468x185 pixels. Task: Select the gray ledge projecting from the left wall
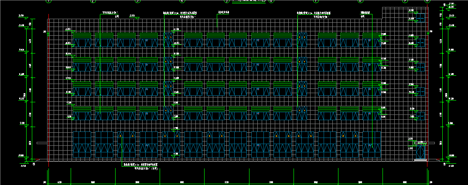tap(42, 143)
